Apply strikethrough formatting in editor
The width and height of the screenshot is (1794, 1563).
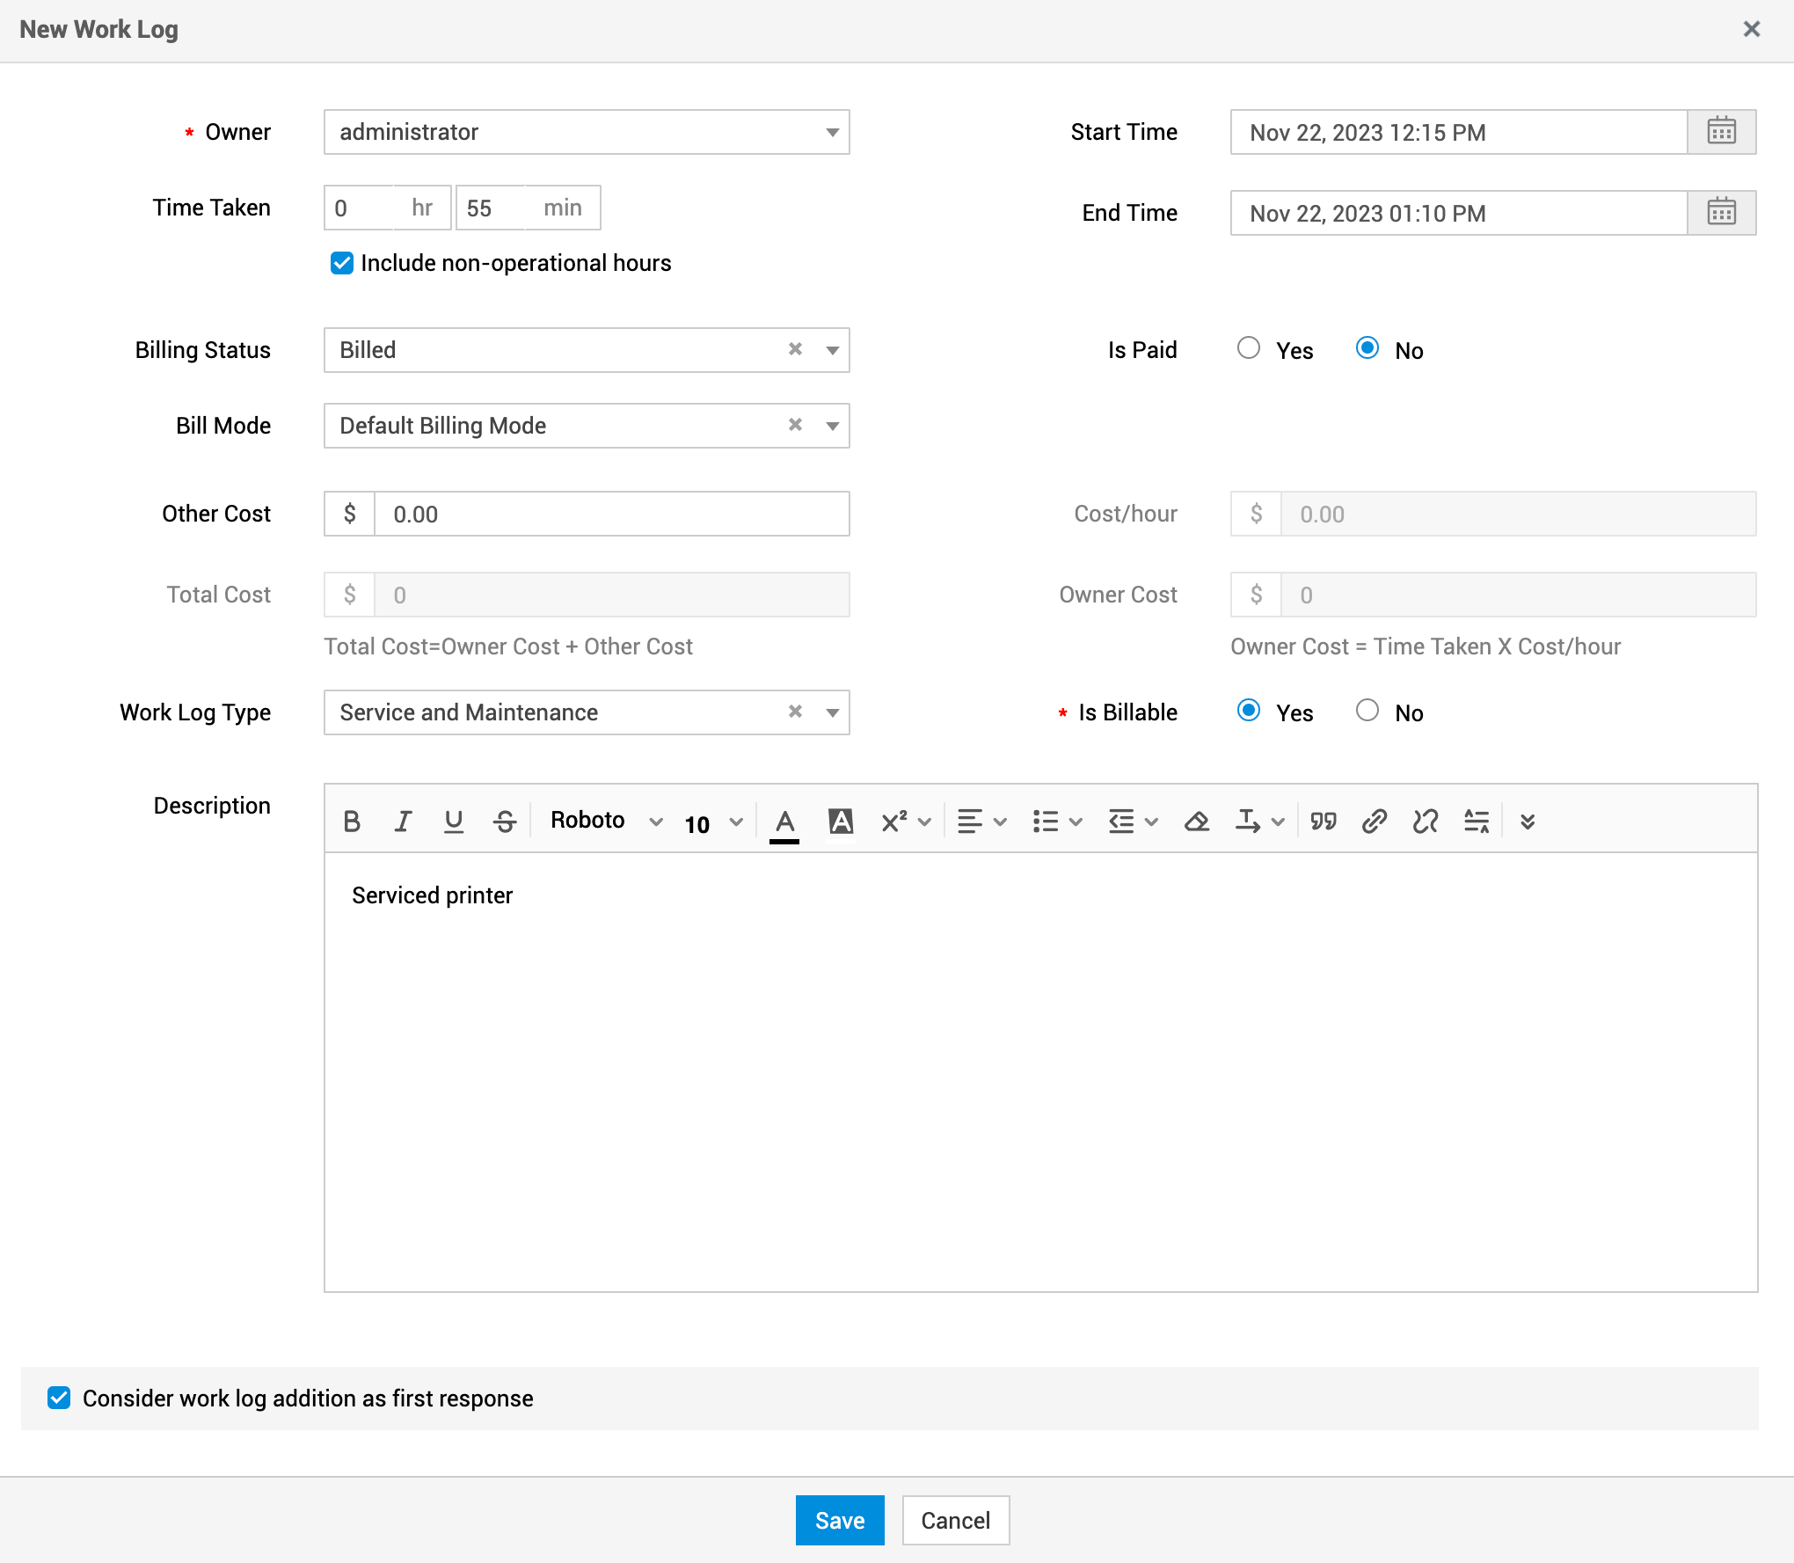(x=505, y=822)
